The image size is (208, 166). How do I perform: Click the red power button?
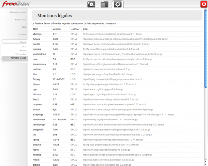tap(204, 4)
